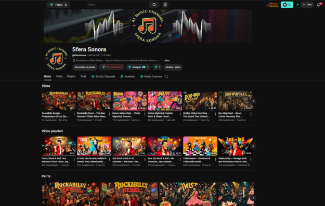
Task: Click the teal TubeBuddy toggle menu button
Action: pos(287,5)
